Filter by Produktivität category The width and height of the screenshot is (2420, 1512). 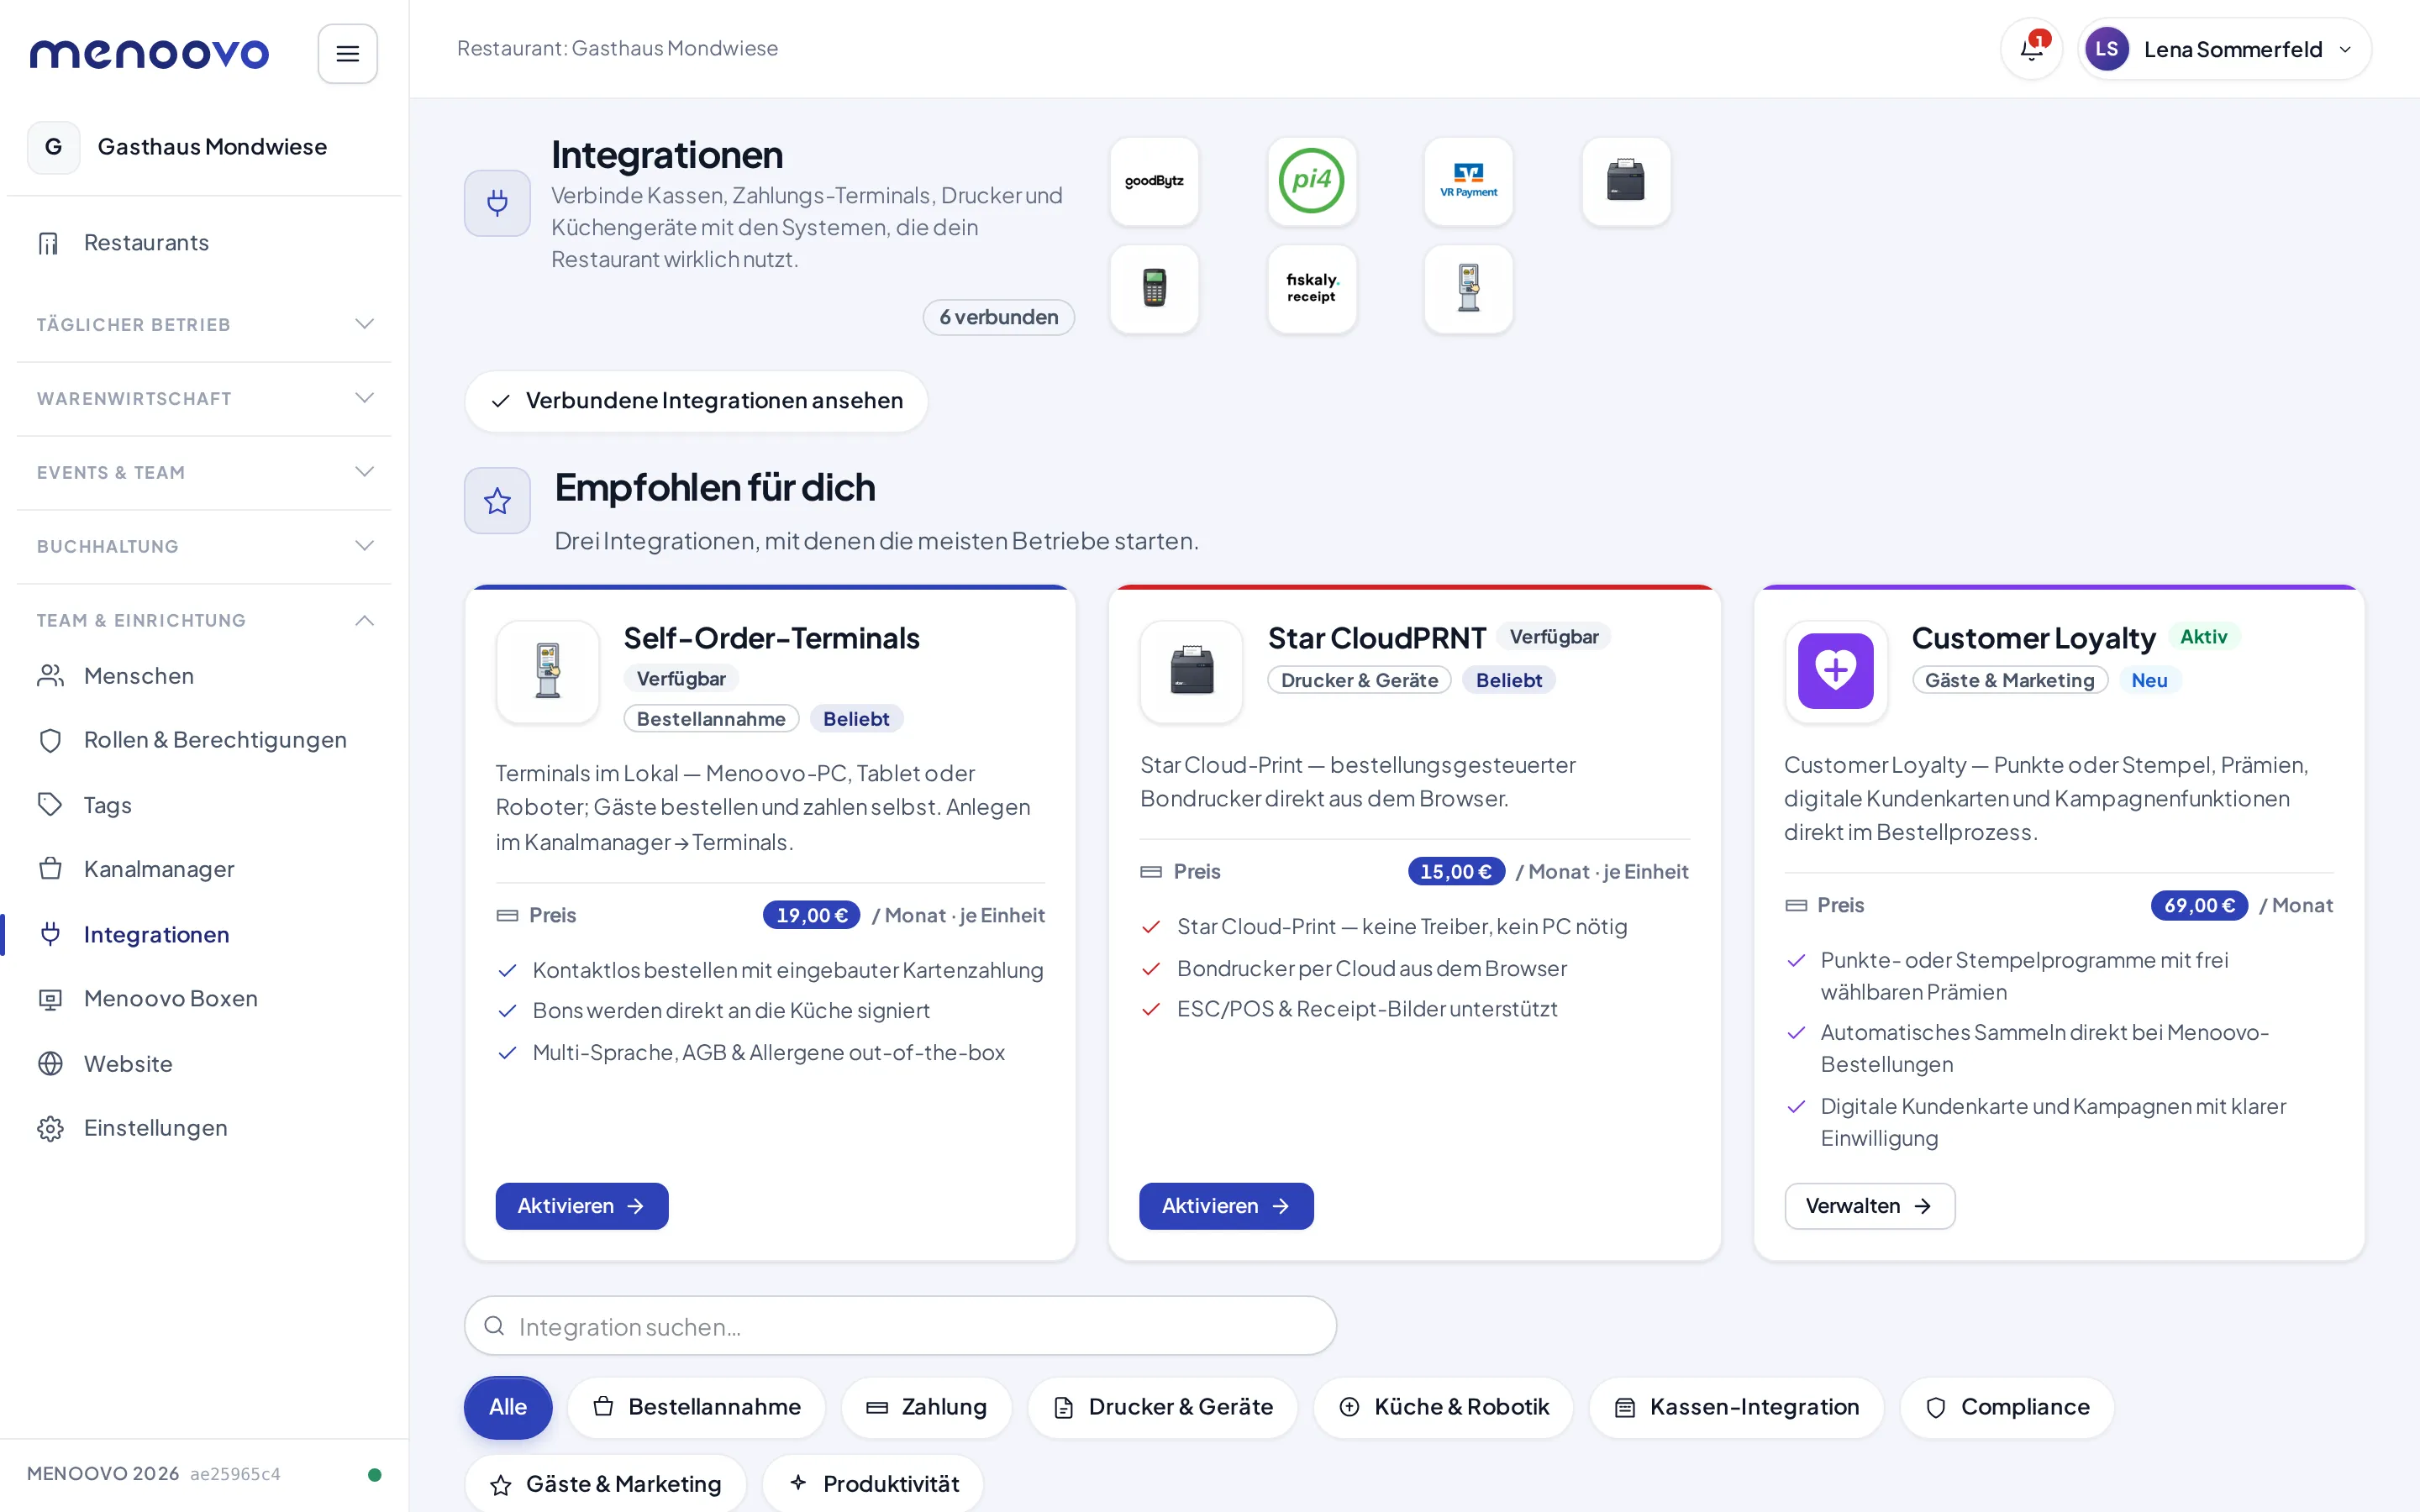[x=873, y=1484]
